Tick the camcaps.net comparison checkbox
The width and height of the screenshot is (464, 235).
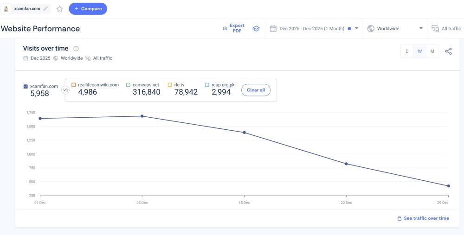coord(128,85)
